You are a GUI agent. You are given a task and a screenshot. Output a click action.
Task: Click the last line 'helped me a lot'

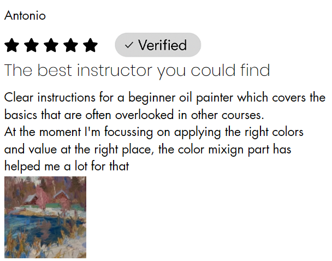(66, 166)
